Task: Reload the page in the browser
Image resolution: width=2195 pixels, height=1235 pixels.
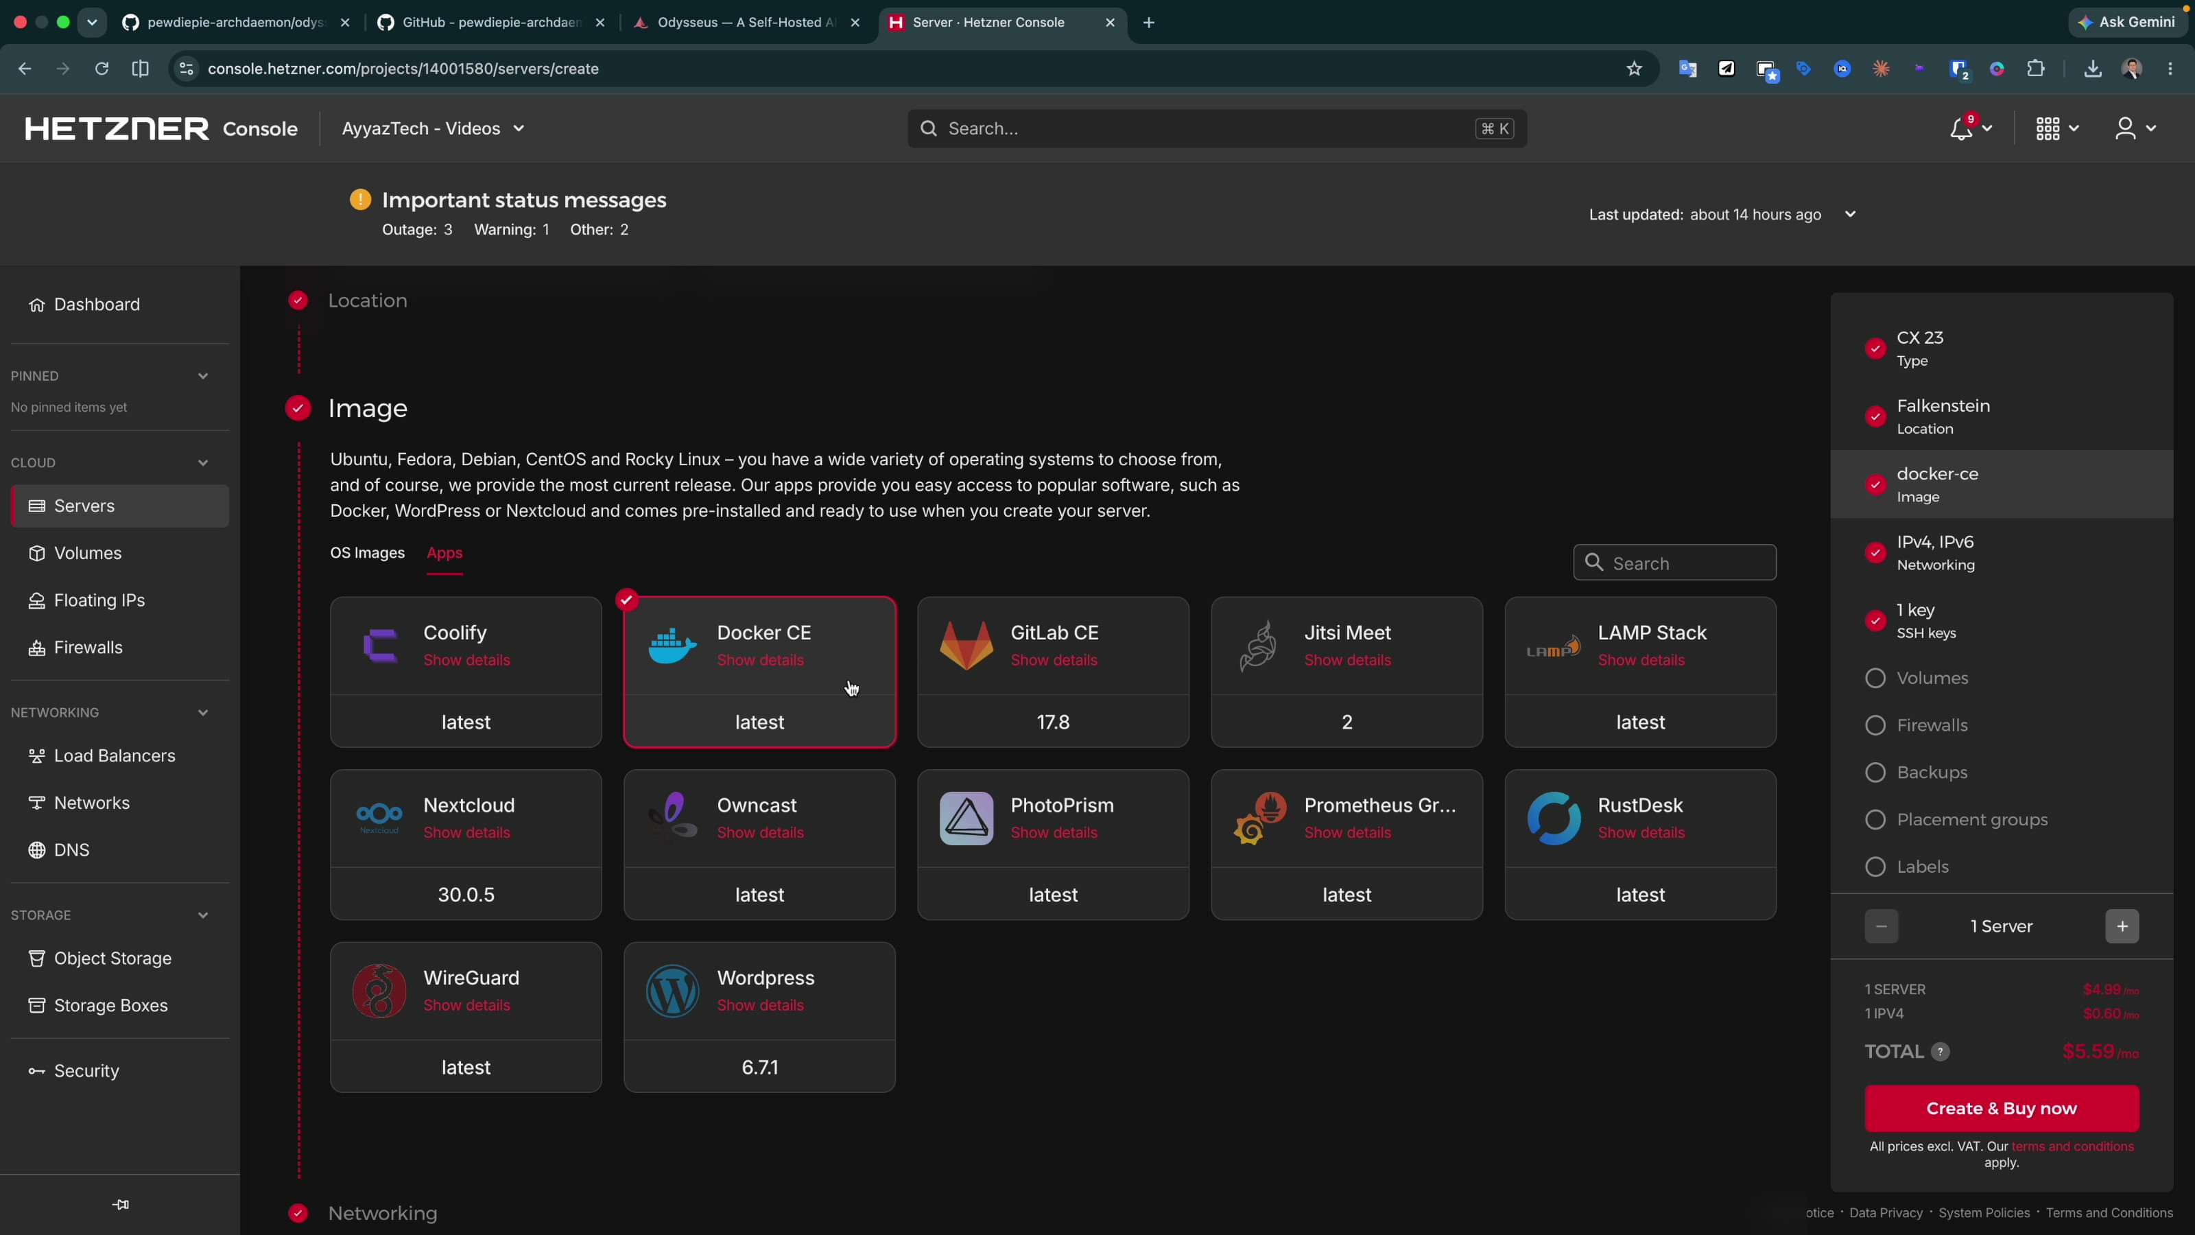Action: coord(102,69)
